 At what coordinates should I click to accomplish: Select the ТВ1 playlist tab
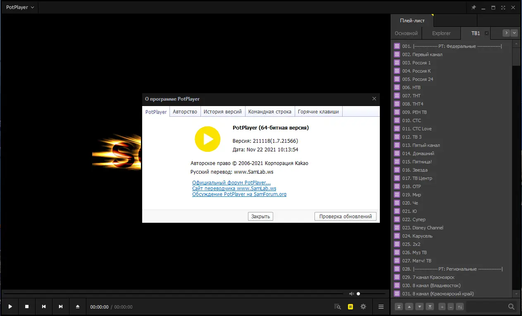476,33
